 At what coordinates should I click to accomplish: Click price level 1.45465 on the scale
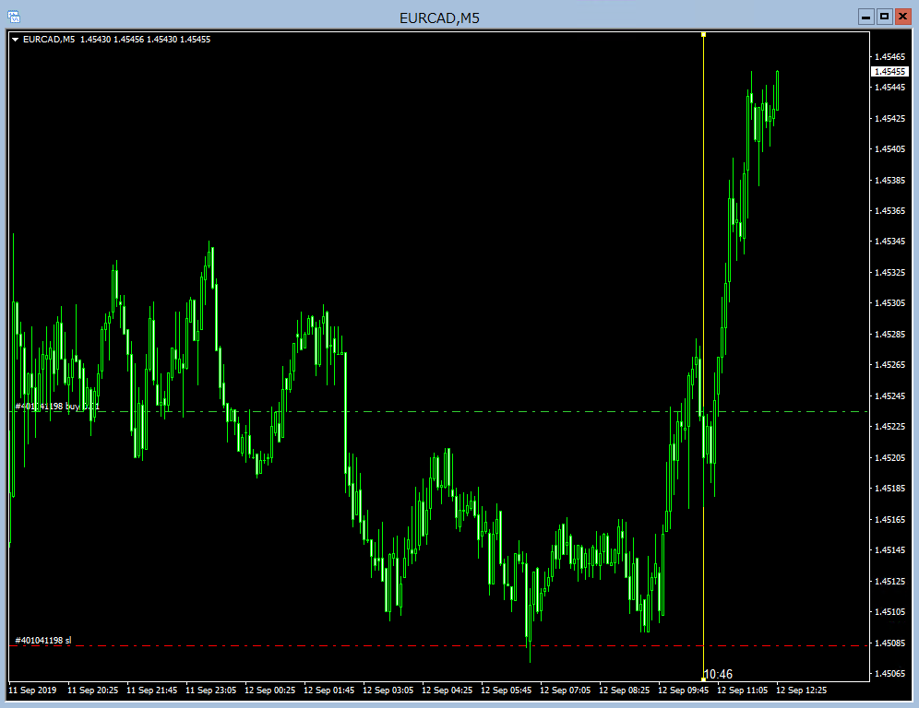[x=889, y=57]
